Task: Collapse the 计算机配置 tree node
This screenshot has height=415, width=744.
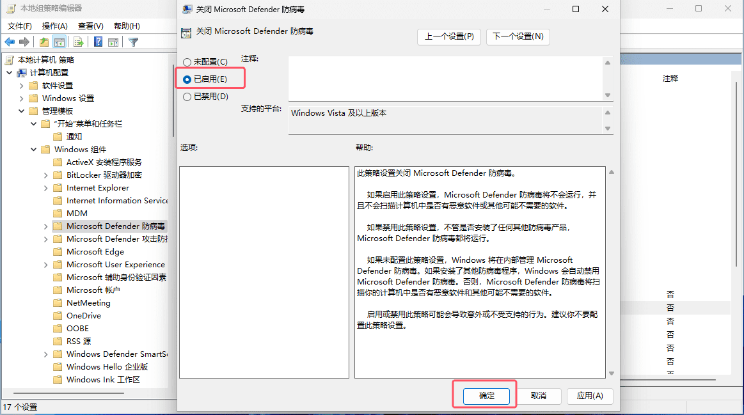Action: (10, 72)
